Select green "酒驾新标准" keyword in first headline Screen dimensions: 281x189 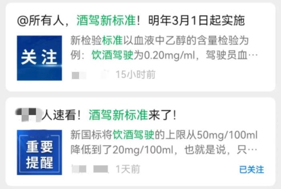(x=106, y=20)
